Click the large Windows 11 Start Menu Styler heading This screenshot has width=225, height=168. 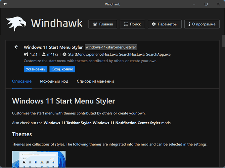coord(64,101)
